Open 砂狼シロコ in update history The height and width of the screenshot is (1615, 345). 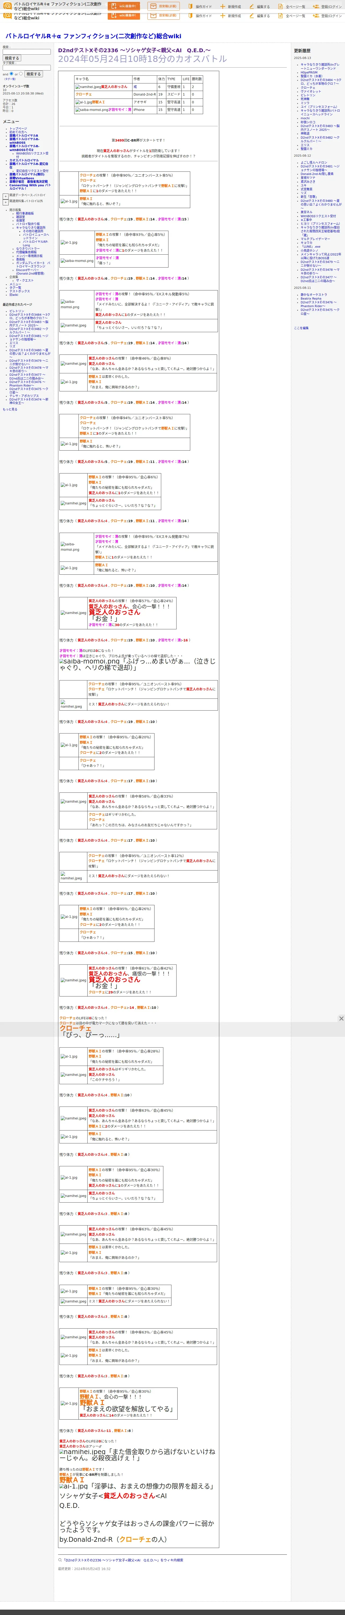click(x=308, y=122)
